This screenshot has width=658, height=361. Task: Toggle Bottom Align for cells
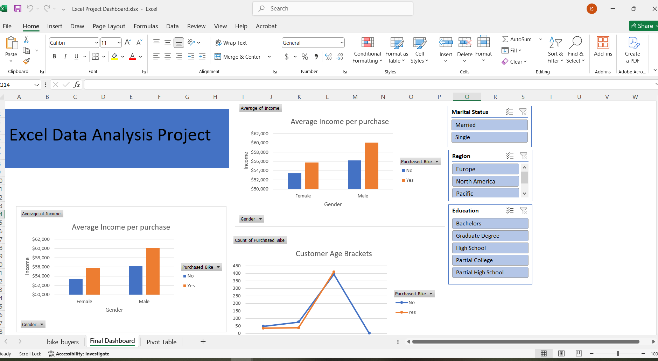[x=179, y=43]
